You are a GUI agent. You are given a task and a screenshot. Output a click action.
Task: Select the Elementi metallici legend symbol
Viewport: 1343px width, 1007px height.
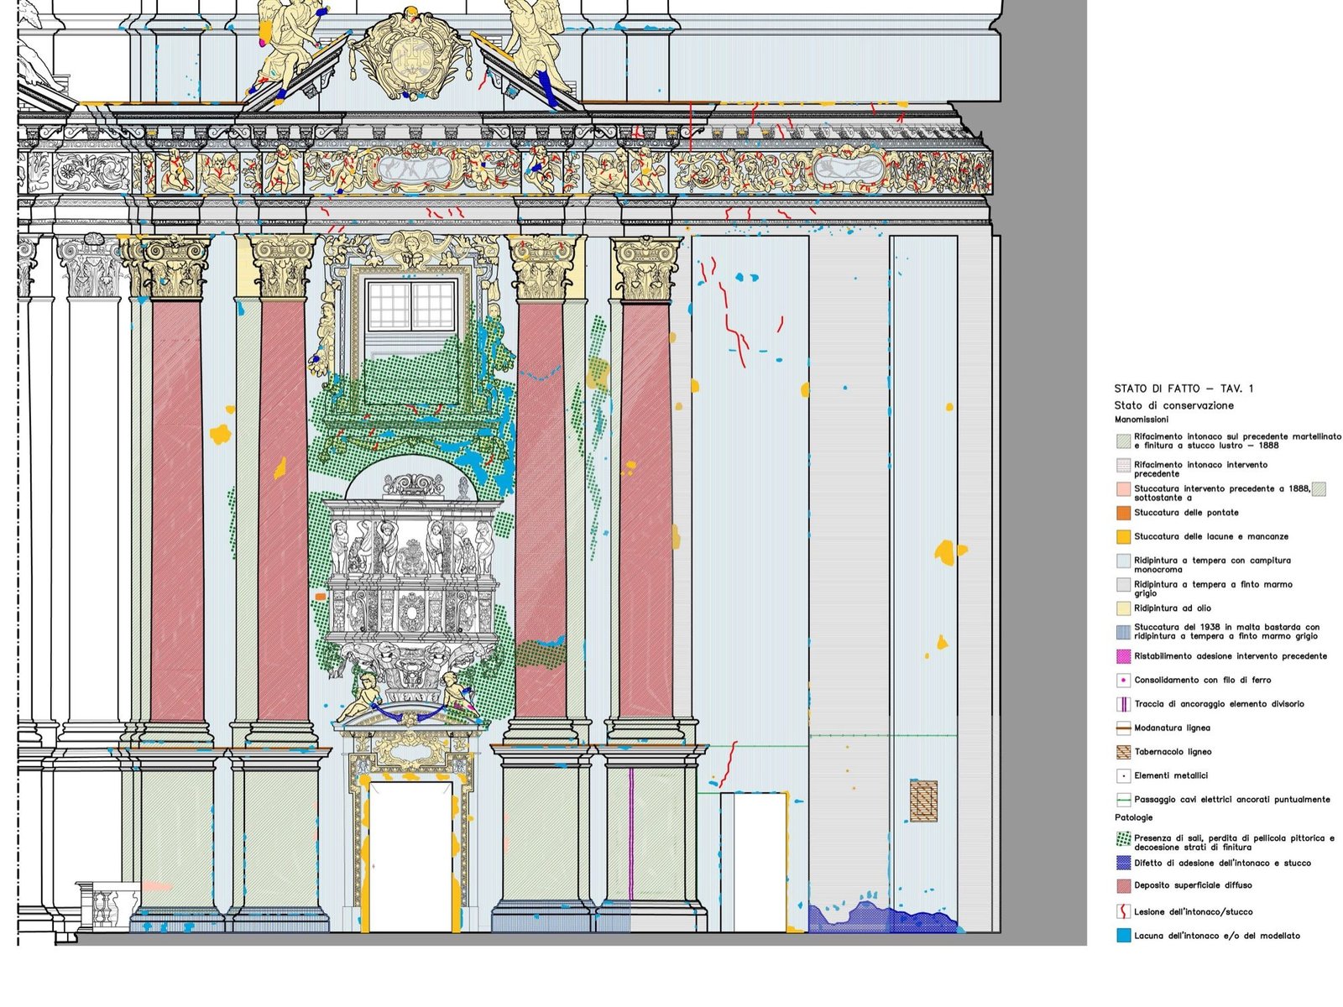1123,776
